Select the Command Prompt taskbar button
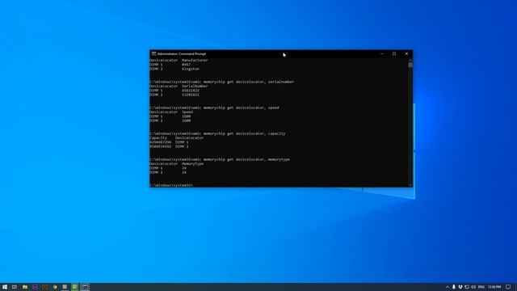This screenshot has width=517, height=291. point(85,287)
